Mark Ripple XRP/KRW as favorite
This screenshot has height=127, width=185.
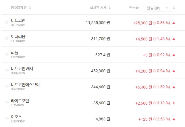pyautogui.click(x=7, y=55)
